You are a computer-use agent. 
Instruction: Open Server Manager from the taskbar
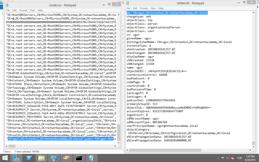click(x=16, y=158)
